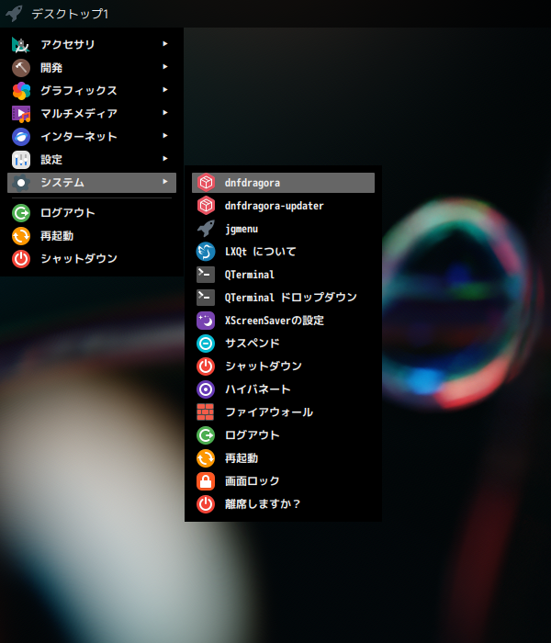The height and width of the screenshot is (643, 551).
Task: Click the システム gear icon
Action: click(21, 183)
